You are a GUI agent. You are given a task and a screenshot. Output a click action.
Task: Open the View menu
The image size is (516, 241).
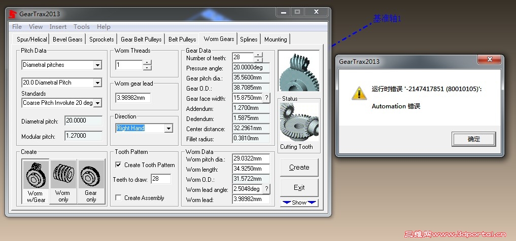point(36,27)
